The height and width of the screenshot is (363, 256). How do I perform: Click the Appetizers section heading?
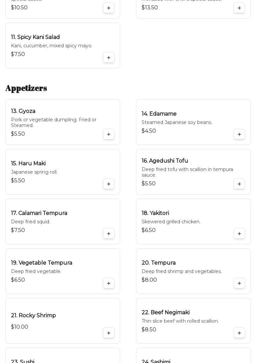pos(26,88)
